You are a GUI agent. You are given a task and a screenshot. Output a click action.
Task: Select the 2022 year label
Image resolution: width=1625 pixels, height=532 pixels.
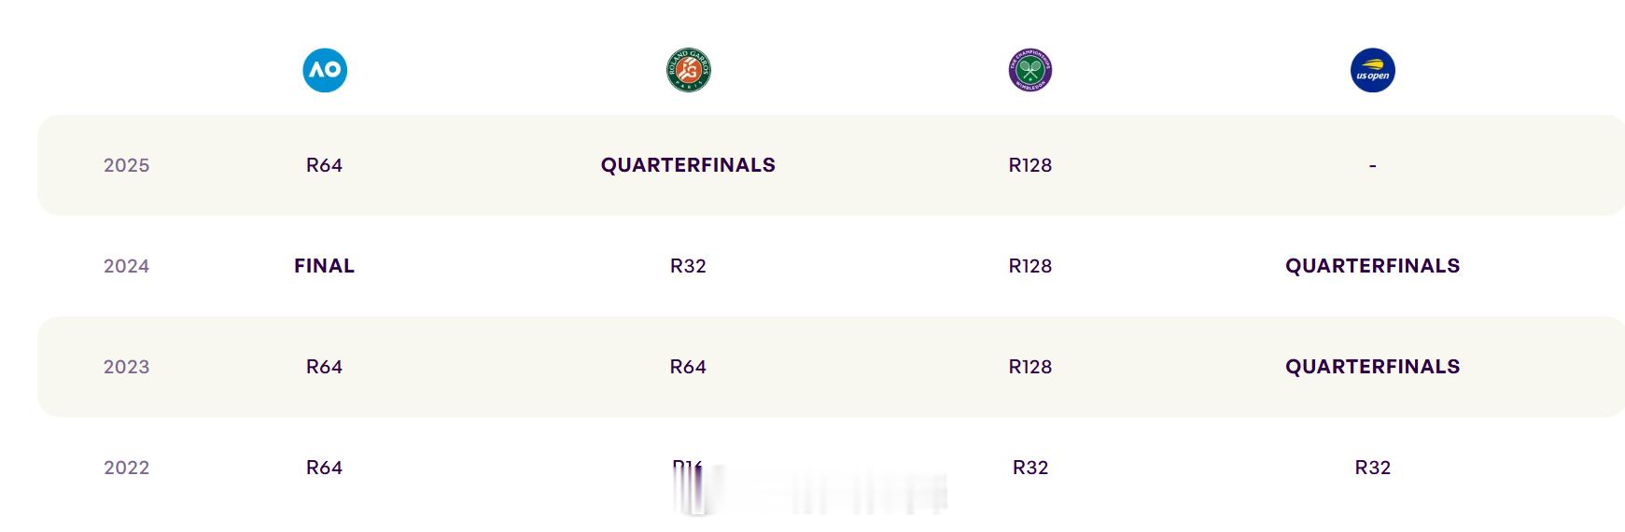(127, 468)
